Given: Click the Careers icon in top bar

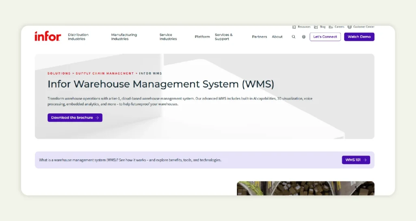Looking at the screenshot, I should coord(331,27).
